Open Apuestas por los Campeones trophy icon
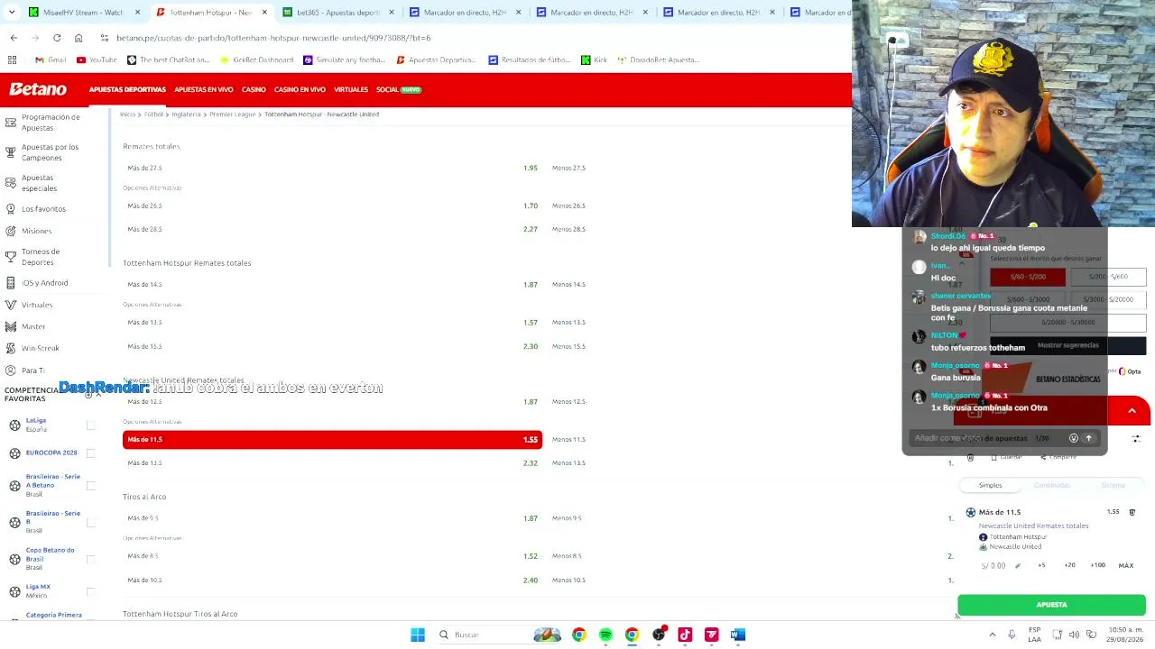The height and width of the screenshot is (649, 1155). 11,151
